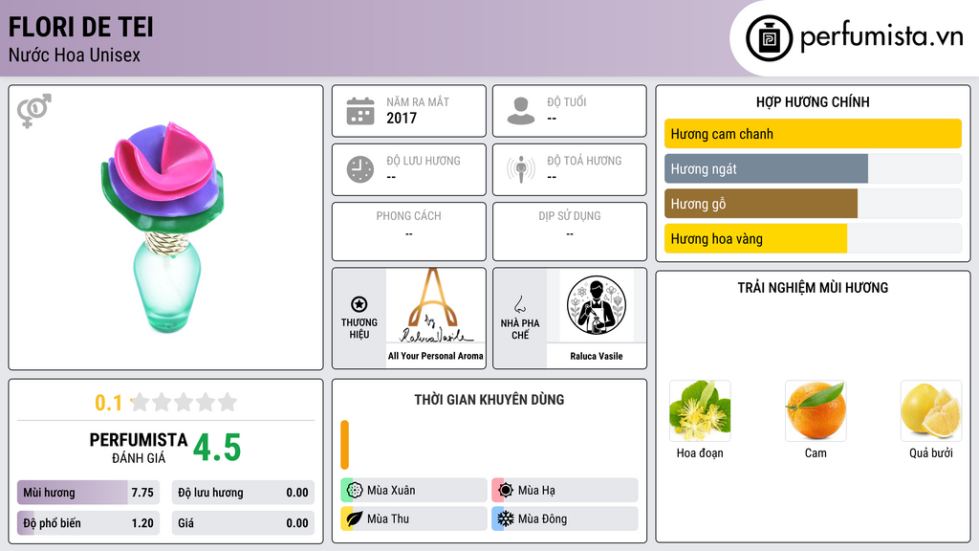Click the snowflake icon for Mùa Đông
Screen dimensions: 979x551
click(506, 518)
